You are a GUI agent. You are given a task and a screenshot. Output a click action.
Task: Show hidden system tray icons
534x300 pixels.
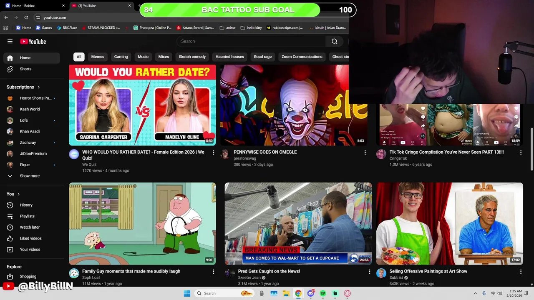point(475,293)
